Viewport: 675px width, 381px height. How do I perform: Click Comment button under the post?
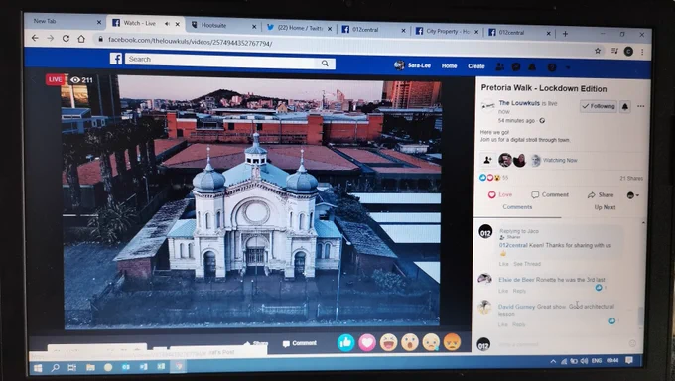[550, 195]
